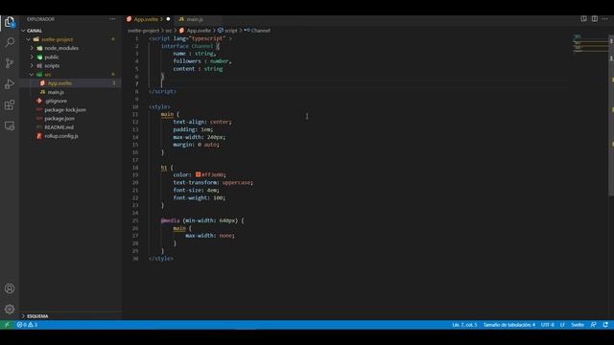Click the minimap code preview

(590, 43)
